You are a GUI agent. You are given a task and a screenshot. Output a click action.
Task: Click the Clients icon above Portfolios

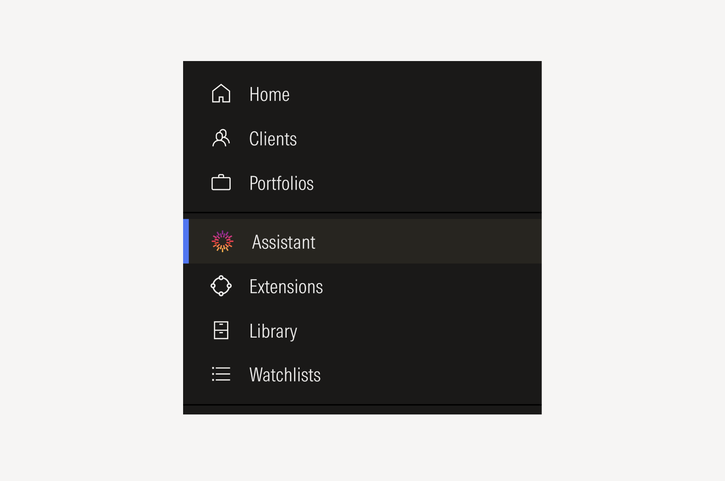(221, 138)
